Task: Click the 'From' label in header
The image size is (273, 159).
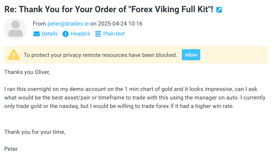Action: coord(39,24)
